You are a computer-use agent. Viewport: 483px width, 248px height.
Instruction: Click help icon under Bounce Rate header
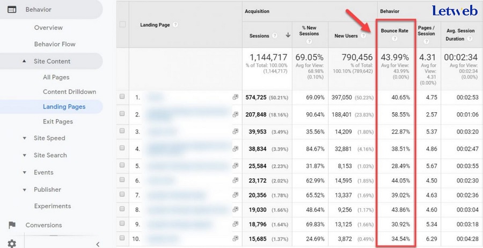[x=394, y=39]
